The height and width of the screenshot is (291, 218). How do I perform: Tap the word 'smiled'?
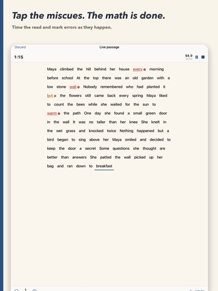pos(131,139)
